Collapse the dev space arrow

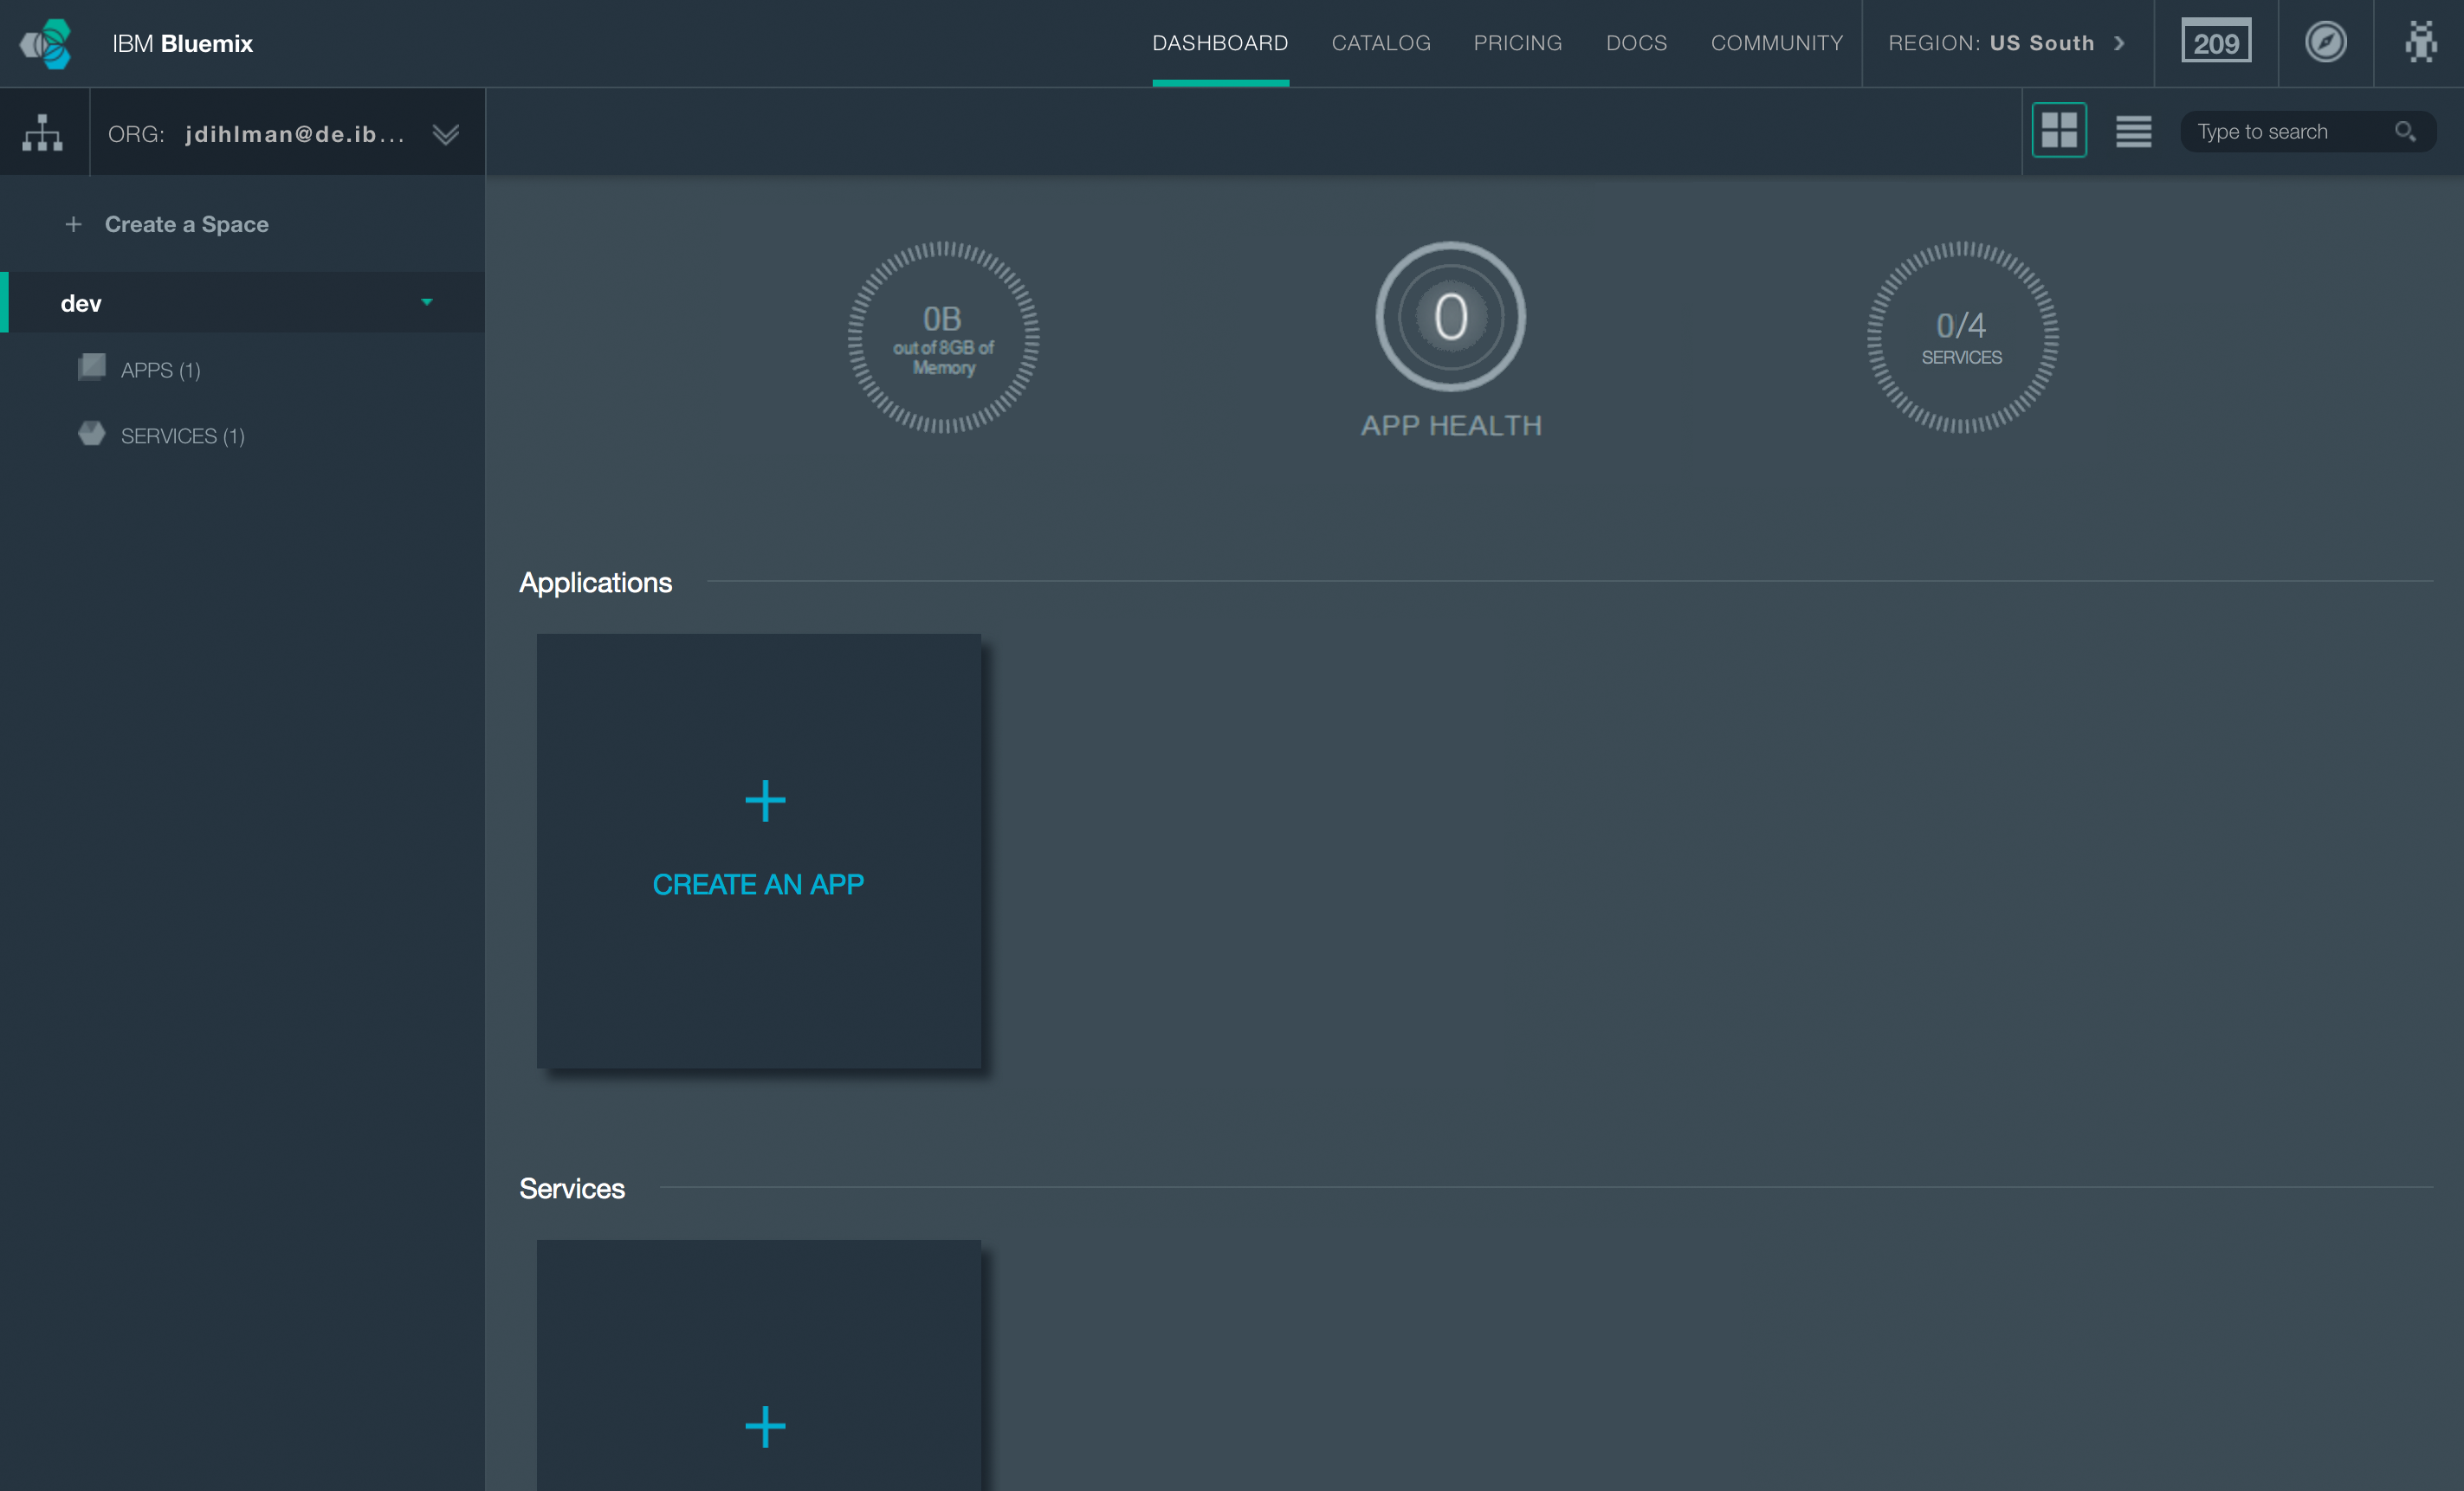coord(427,302)
